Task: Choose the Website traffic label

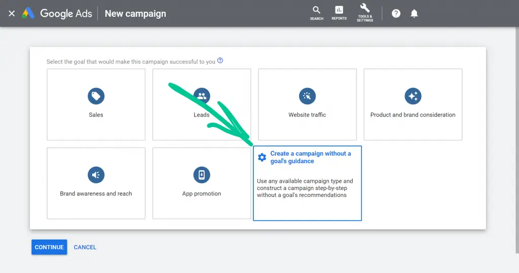Action: coord(307,115)
